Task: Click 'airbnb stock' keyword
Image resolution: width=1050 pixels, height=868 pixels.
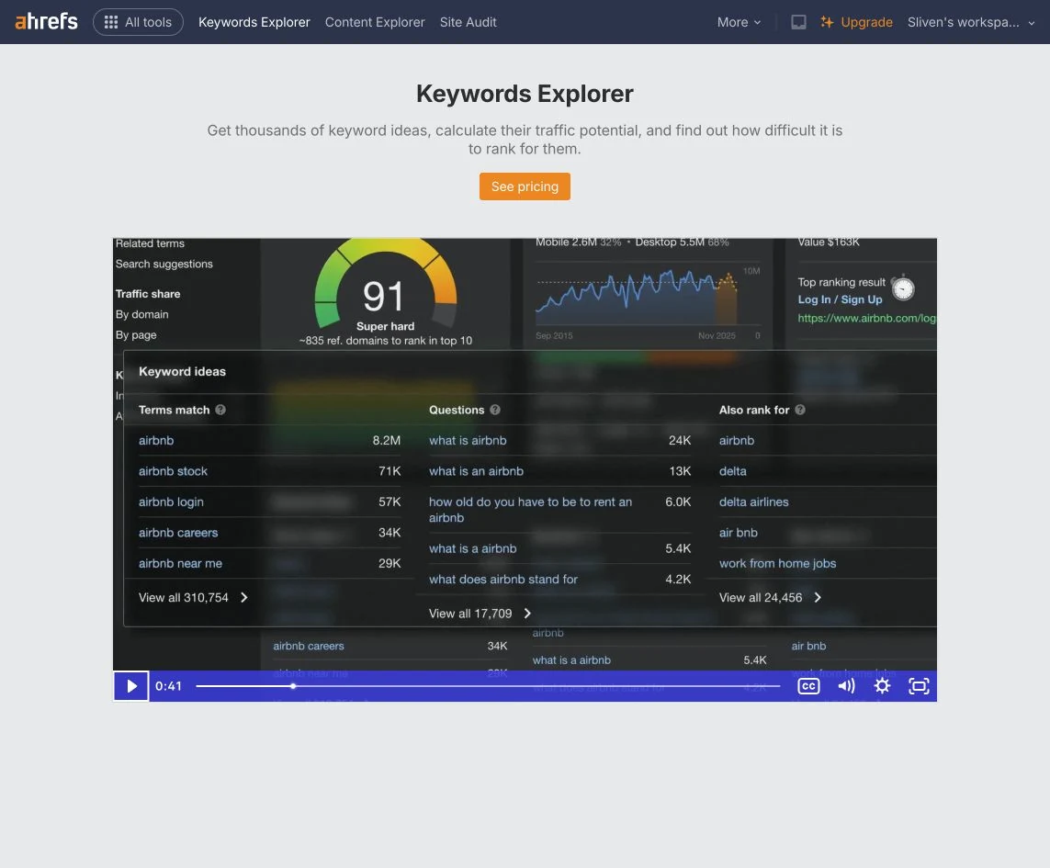Action: [173, 471]
